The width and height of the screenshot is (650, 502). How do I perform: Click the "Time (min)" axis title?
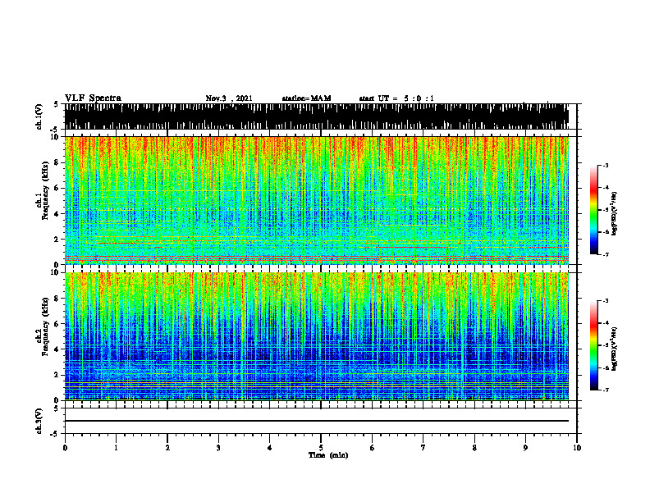(x=328, y=455)
